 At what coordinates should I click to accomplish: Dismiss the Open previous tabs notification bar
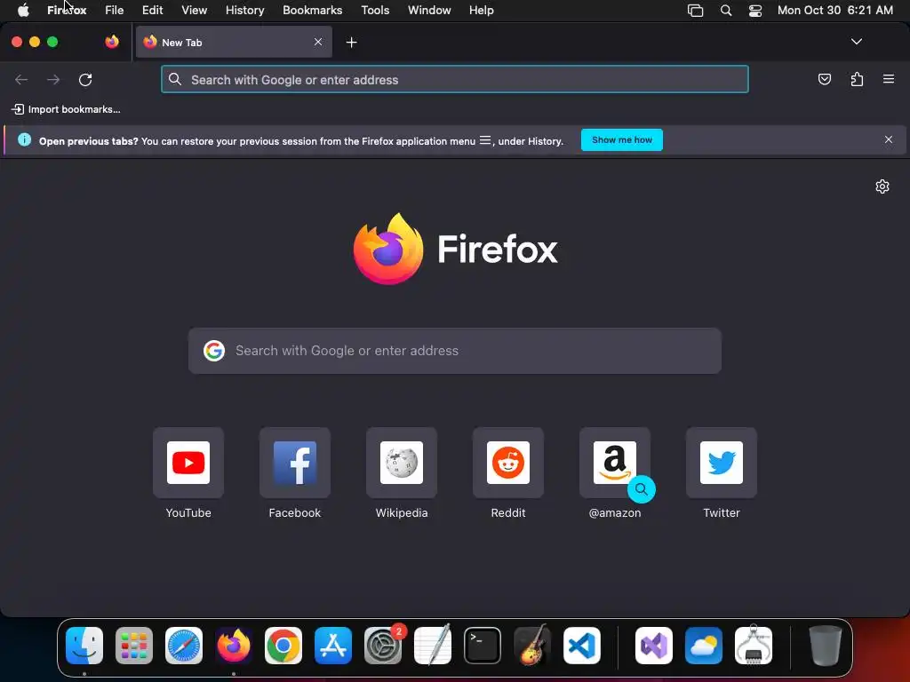coord(889,139)
